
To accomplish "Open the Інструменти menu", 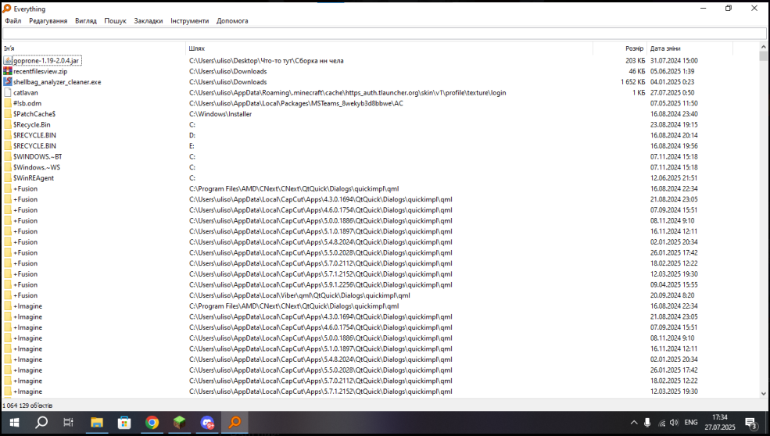I will [x=189, y=20].
